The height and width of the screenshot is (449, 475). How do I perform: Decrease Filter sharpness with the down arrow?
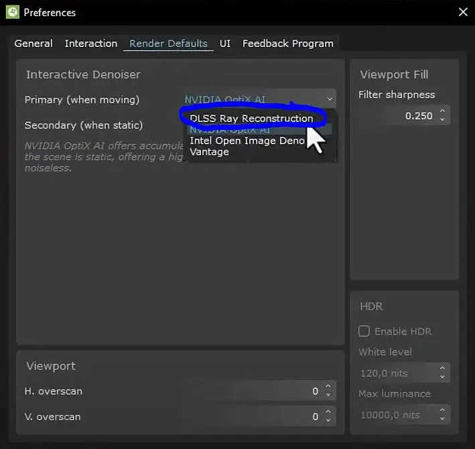click(x=442, y=120)
